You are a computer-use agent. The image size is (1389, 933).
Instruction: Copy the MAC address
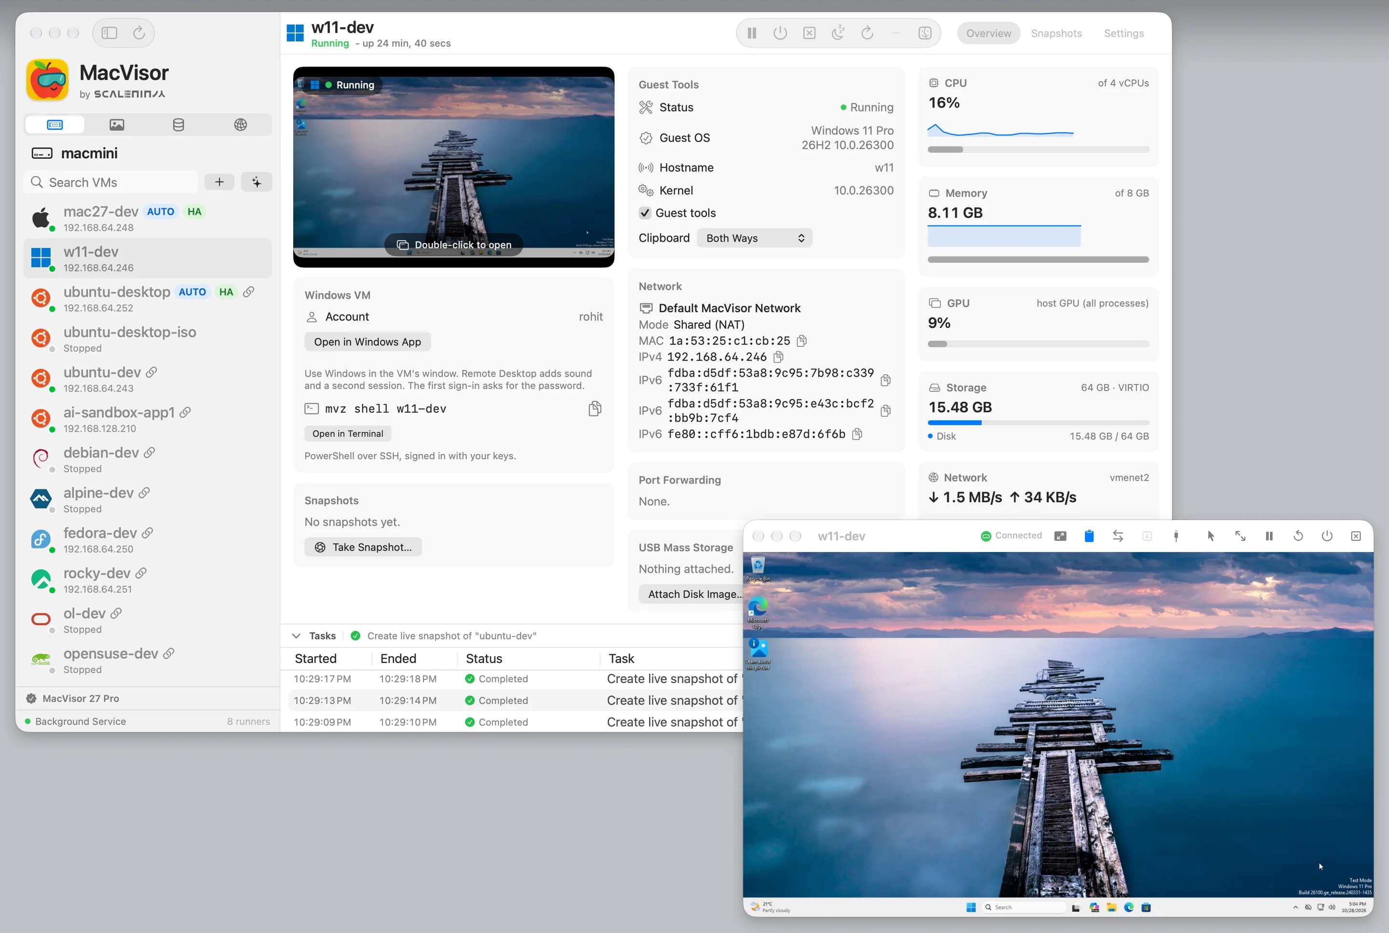point(802,341)
